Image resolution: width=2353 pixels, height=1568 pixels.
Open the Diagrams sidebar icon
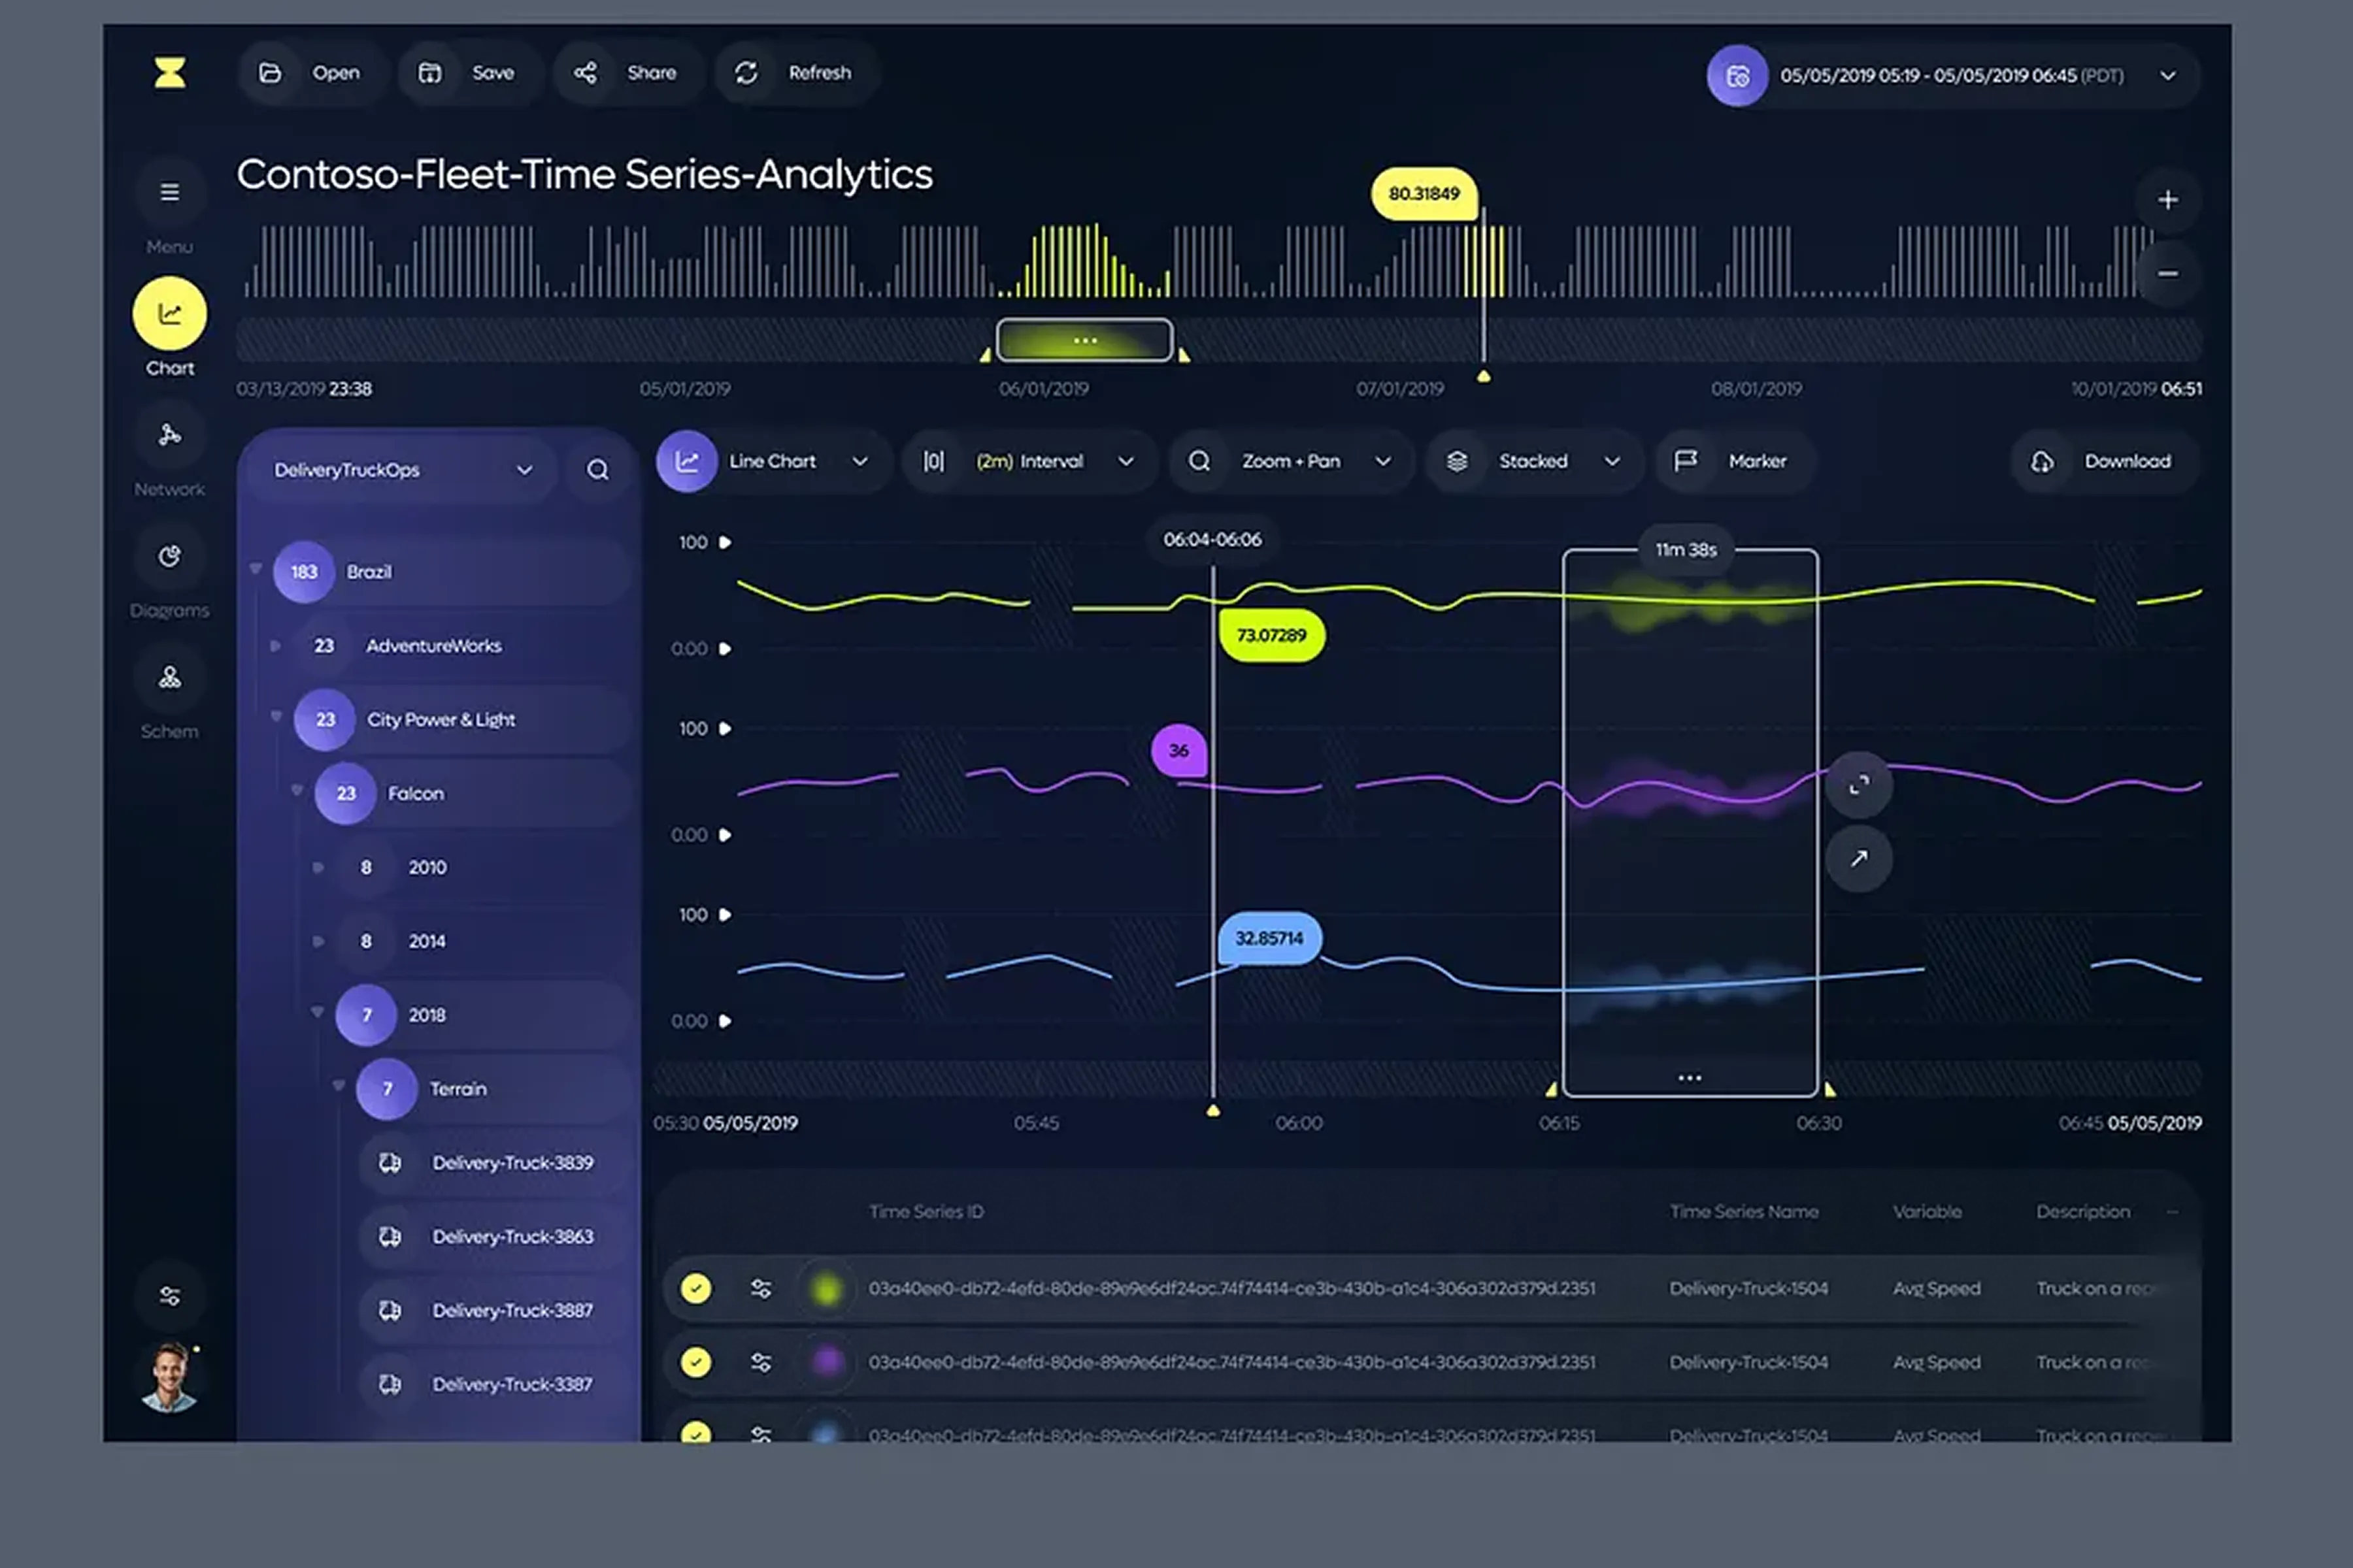coord(170,557)
